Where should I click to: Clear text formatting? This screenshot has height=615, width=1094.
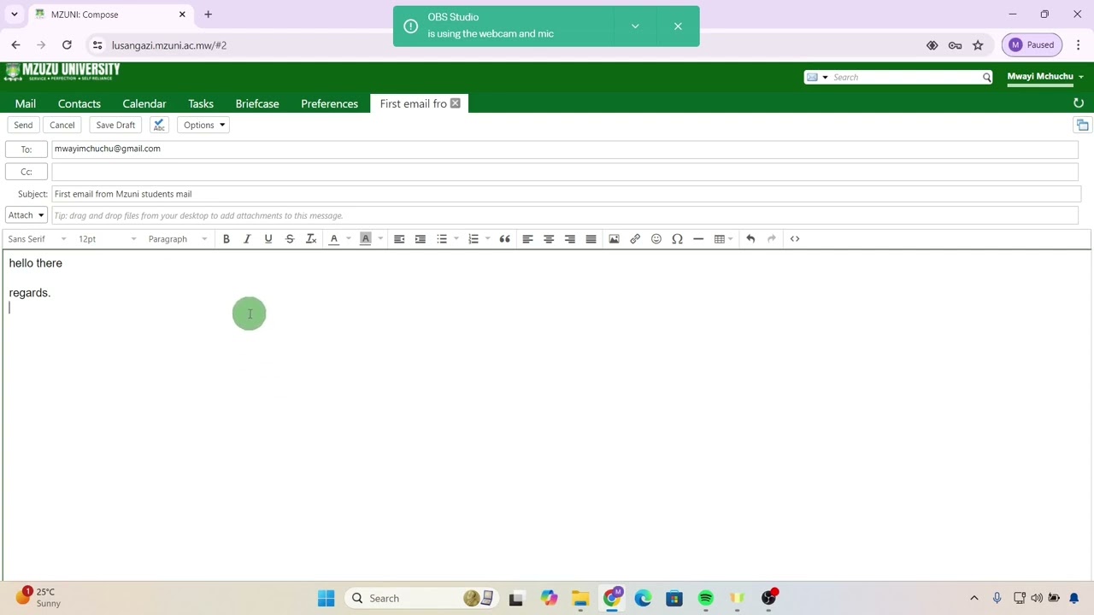coord(311,239)
